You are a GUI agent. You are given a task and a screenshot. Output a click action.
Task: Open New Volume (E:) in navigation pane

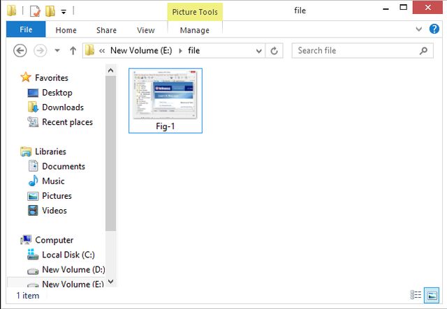[x=73, y=284]
